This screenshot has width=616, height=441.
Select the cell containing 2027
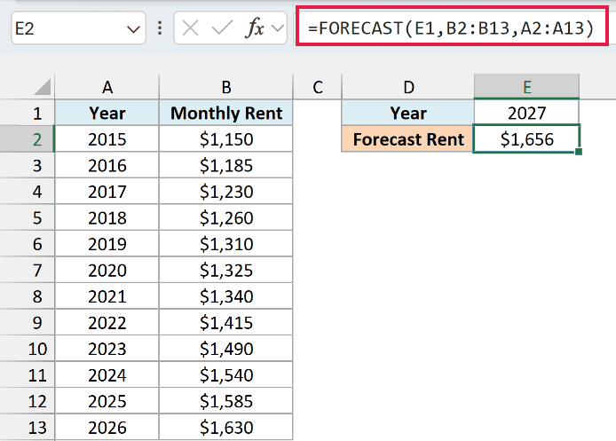tap(527, 113)
